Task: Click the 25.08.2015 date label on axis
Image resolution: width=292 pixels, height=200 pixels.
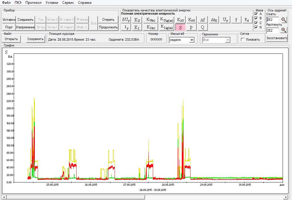Action: (x=52, y=185)
